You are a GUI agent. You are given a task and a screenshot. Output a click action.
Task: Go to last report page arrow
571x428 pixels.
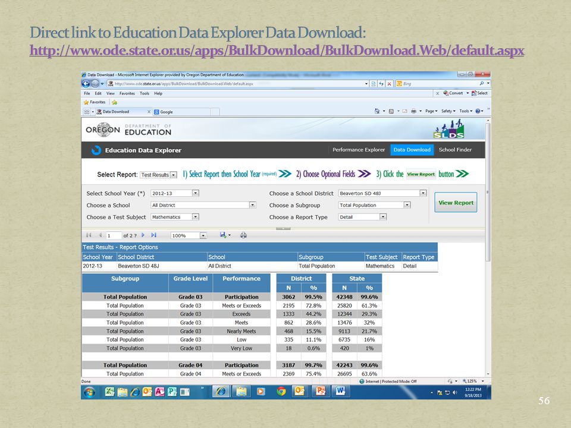click(154, 235)
